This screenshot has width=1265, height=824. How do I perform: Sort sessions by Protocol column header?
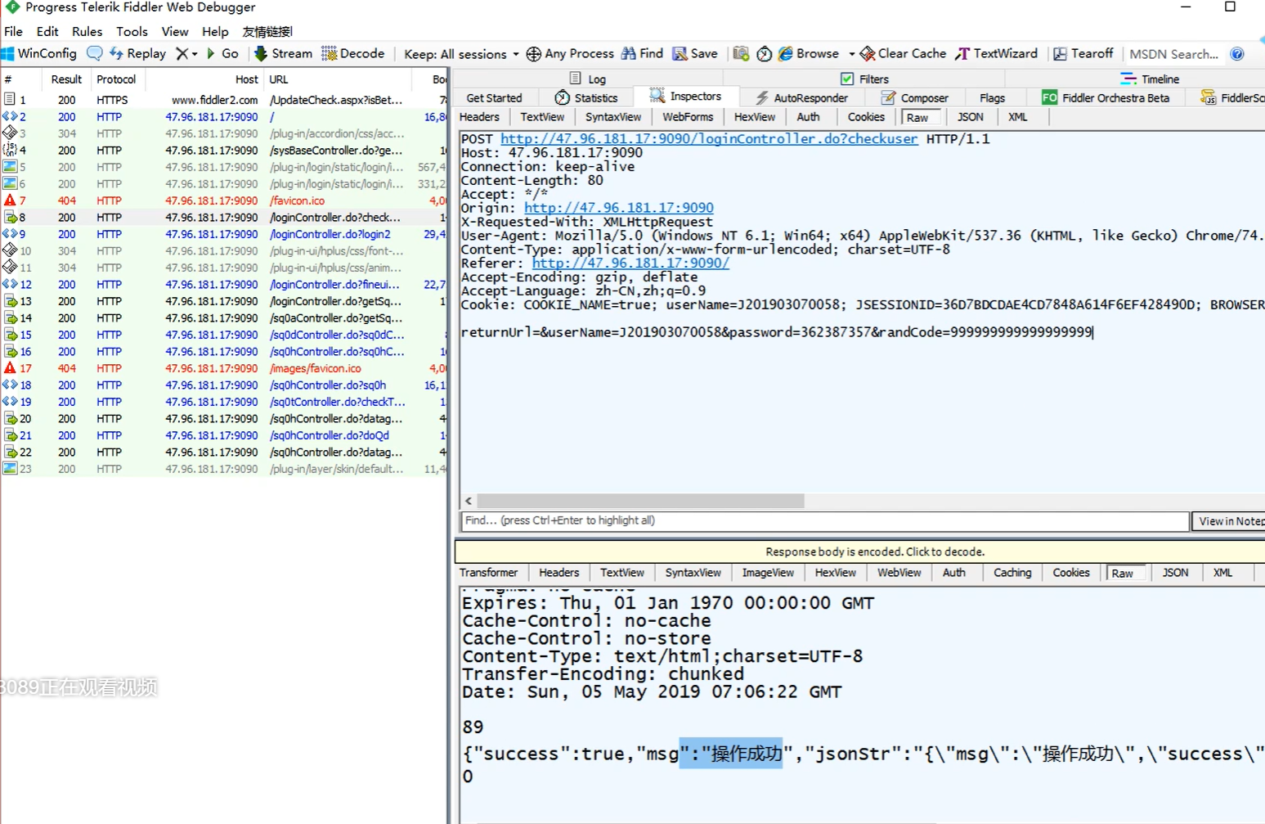[116, 79]
